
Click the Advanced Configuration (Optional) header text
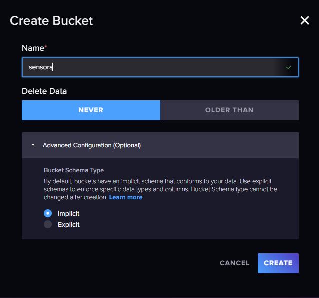(x=92, y=145)
